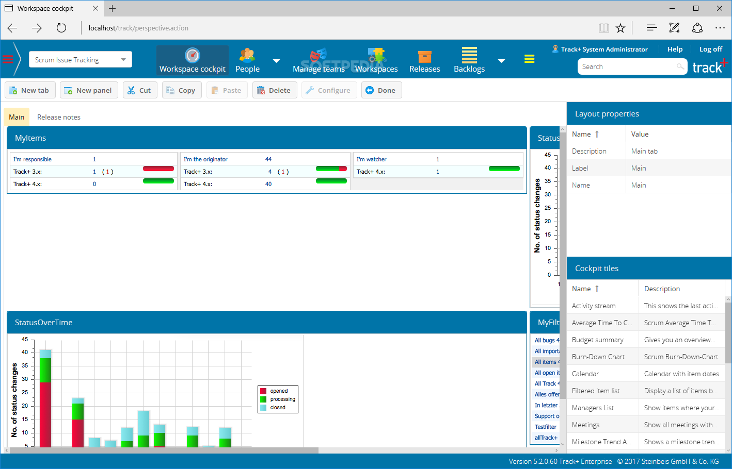Open the Releases box icon

pyautogui.click(x=425, y=56)
